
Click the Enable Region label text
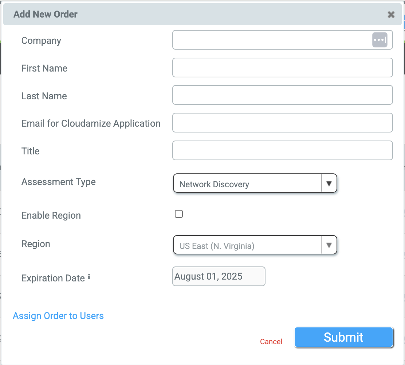[x=51, y=215]
